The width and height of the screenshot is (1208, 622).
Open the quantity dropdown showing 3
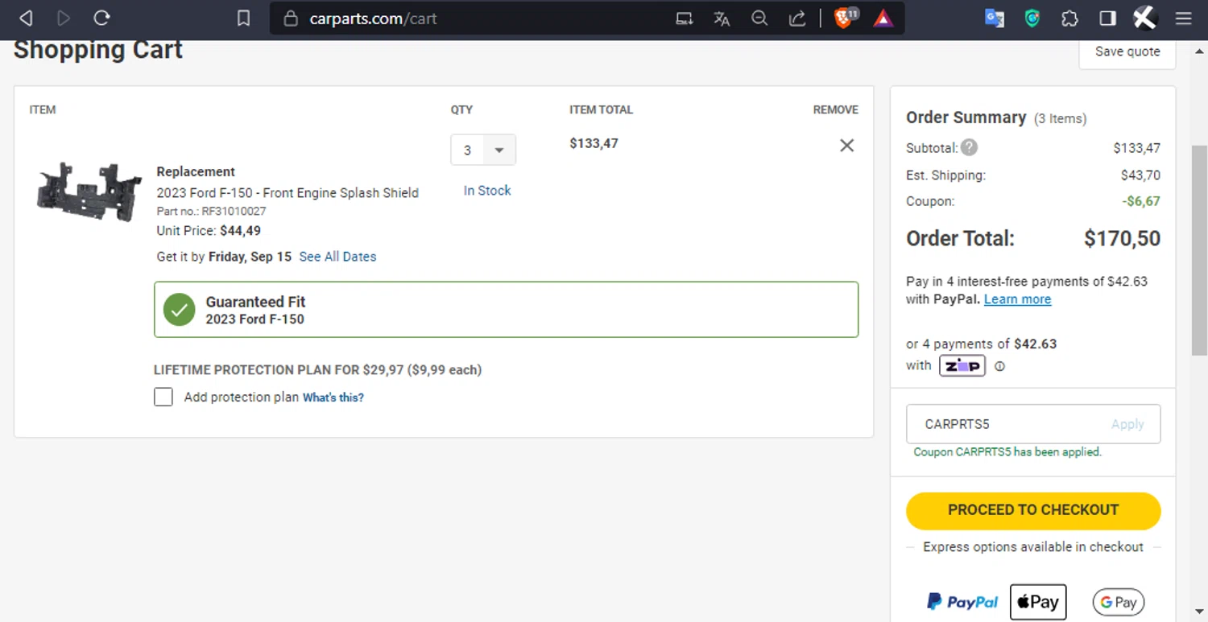pyautogui.click(x=483, y=150)
